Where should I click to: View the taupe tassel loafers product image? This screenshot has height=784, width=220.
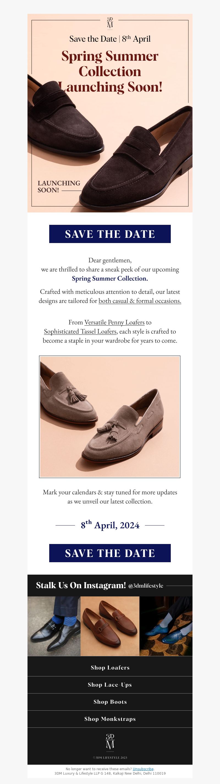[110, 417]
